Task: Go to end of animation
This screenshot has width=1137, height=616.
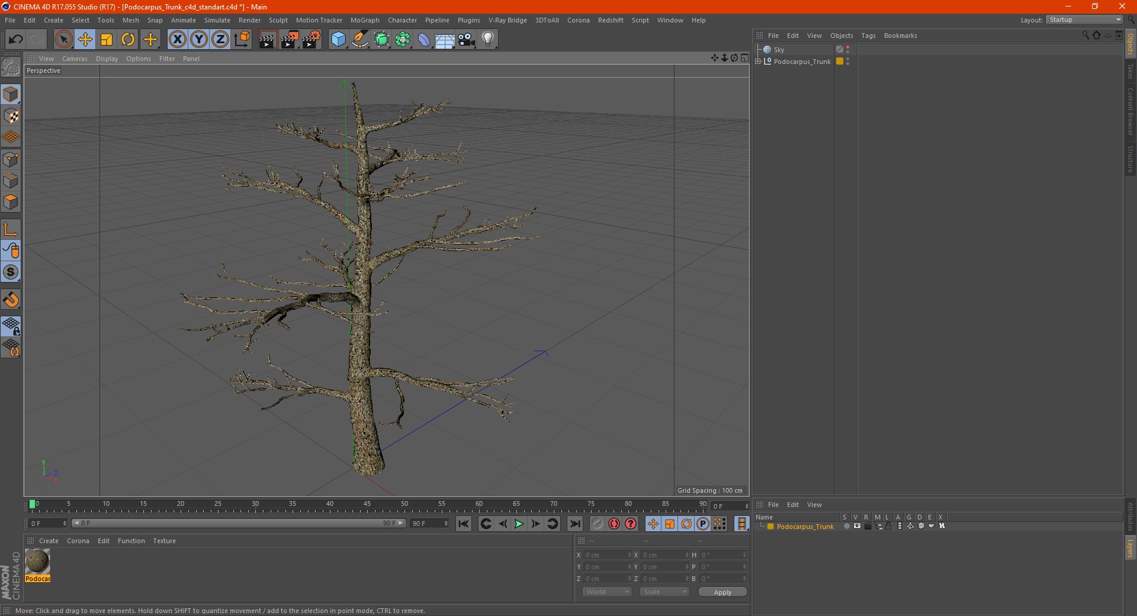Action: point(574,524)
